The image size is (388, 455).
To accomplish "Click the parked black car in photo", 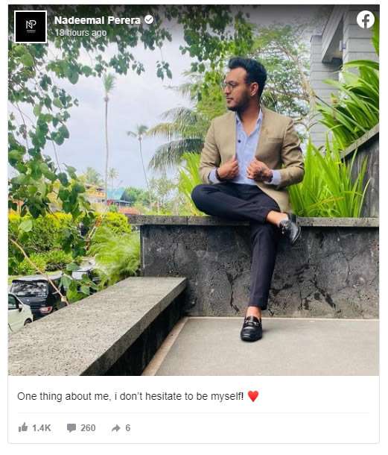I will pos(35,295).
